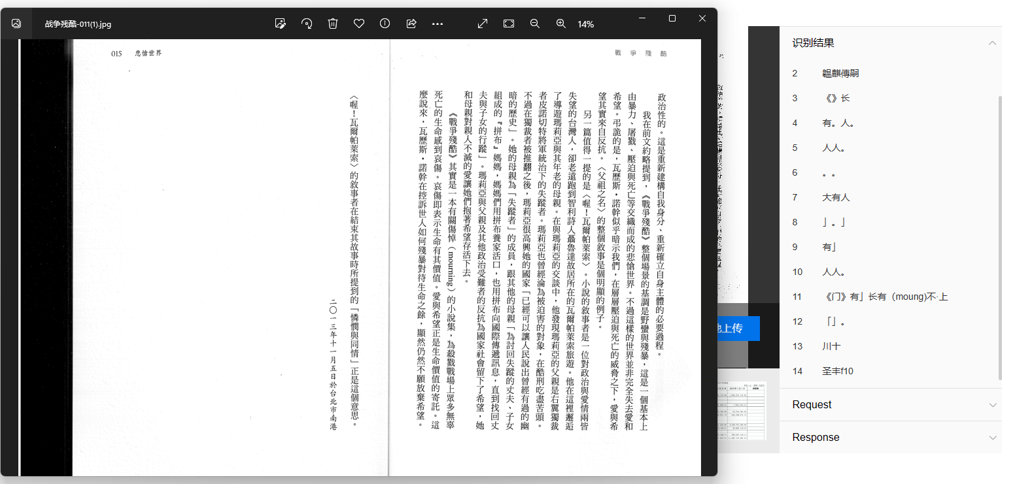
Task: Zoom out with the minus magnifier
Action: 535,24
